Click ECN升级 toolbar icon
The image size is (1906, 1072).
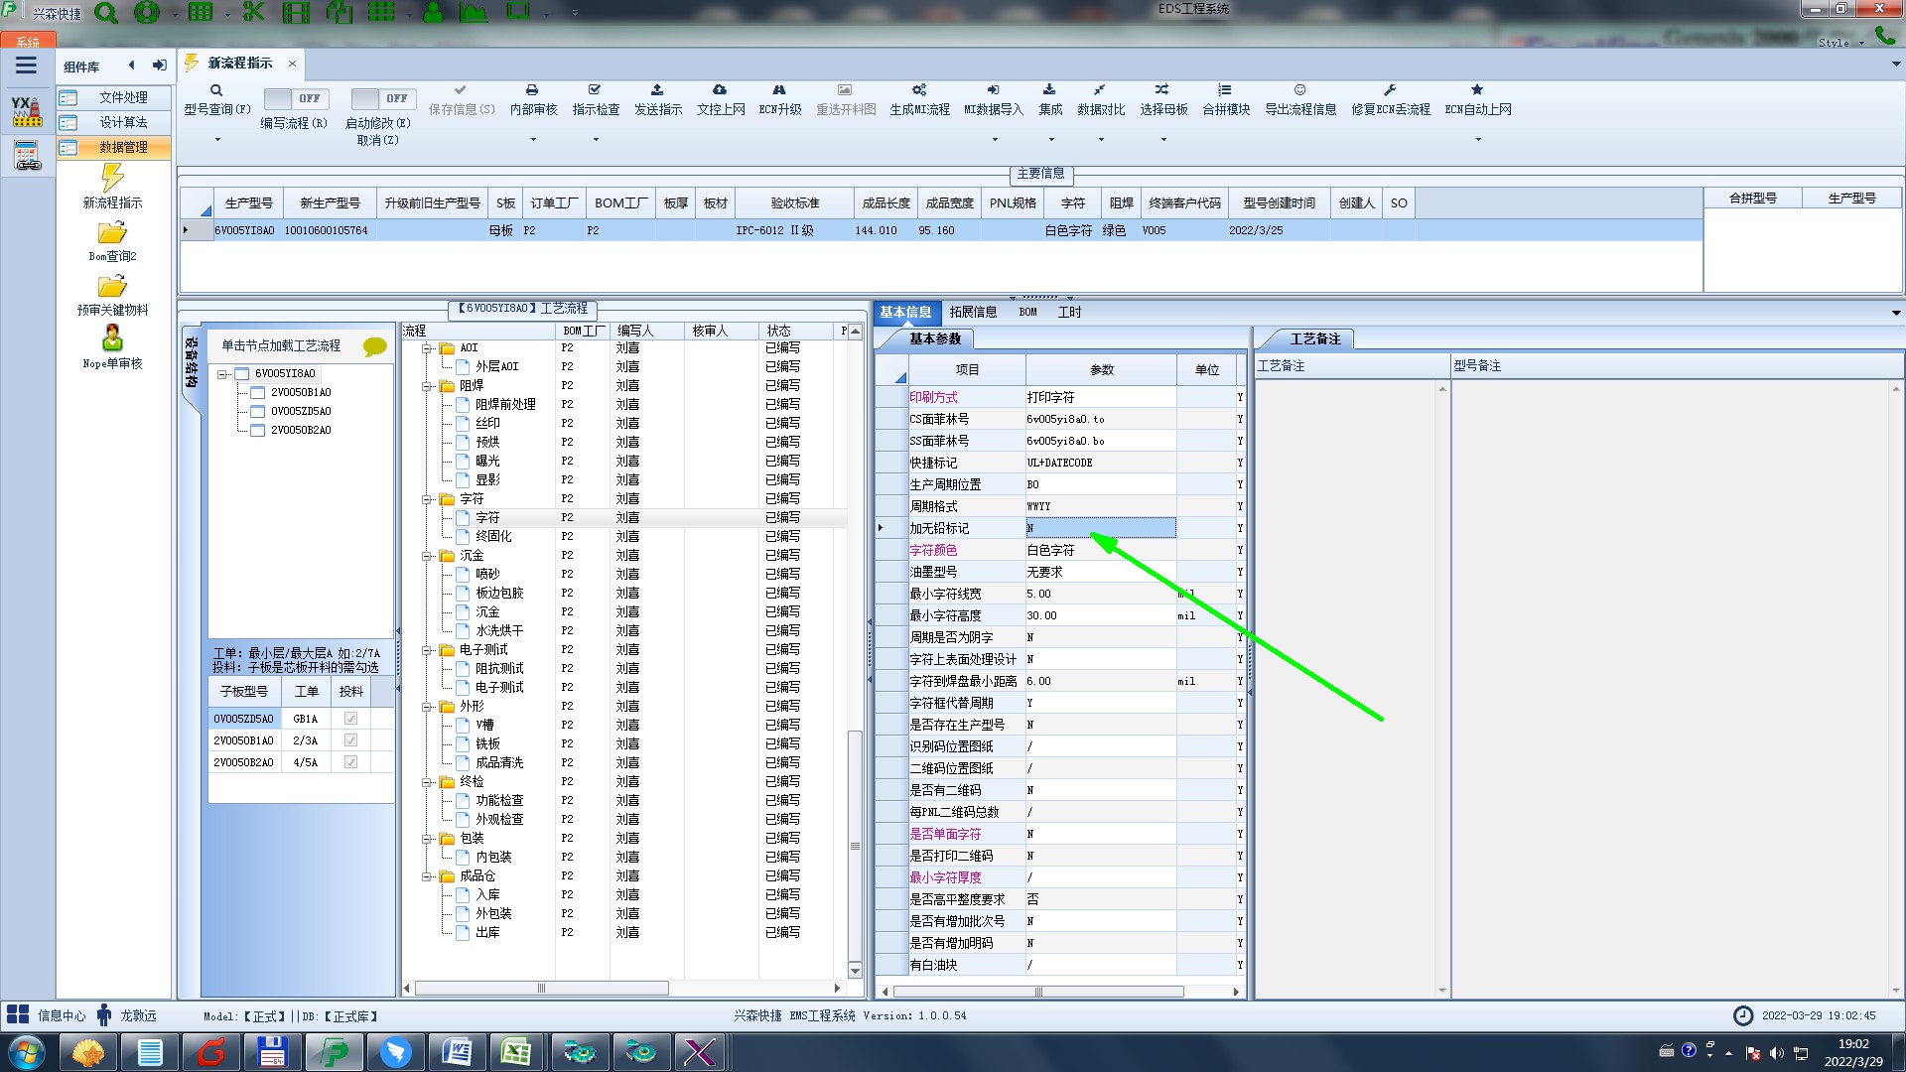coord(779,90)
